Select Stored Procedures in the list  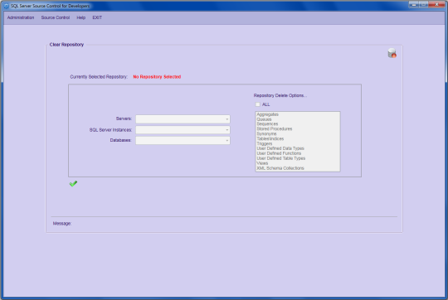pos(275,129)
